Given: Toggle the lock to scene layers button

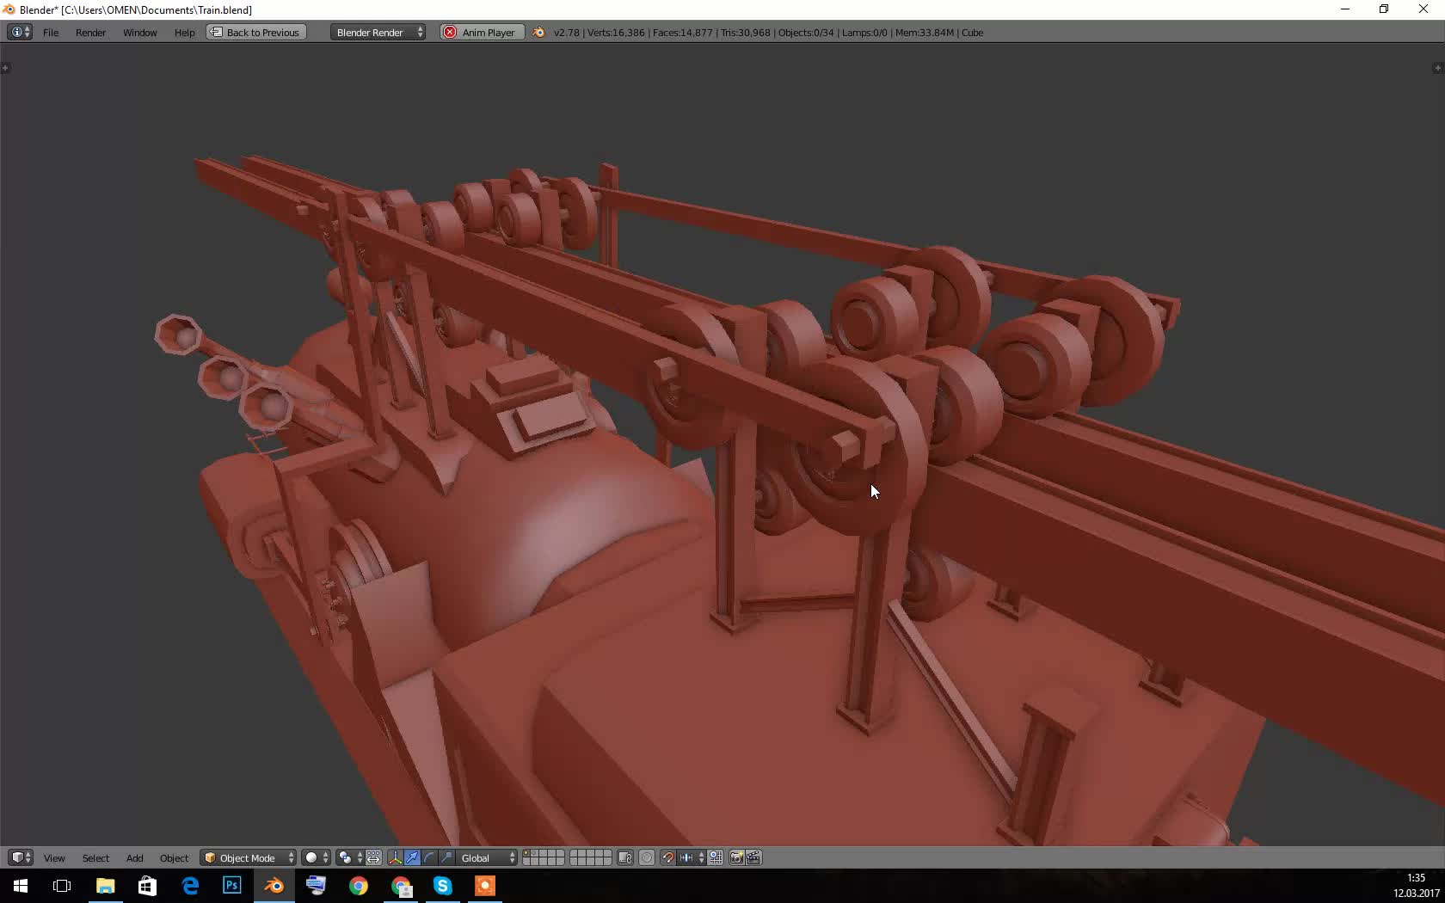Looking at the screenshot, I should tap(624, 857).
